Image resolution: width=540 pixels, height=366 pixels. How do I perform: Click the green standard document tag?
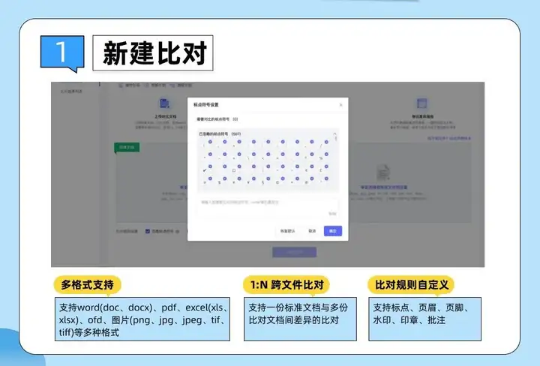pyautogui.click(x=127, y=147)
